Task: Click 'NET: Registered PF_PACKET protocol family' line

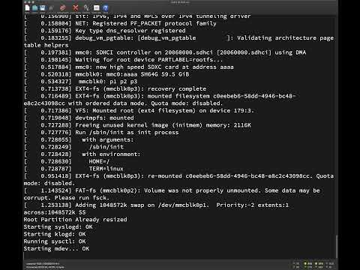Action: click(120, 24)
